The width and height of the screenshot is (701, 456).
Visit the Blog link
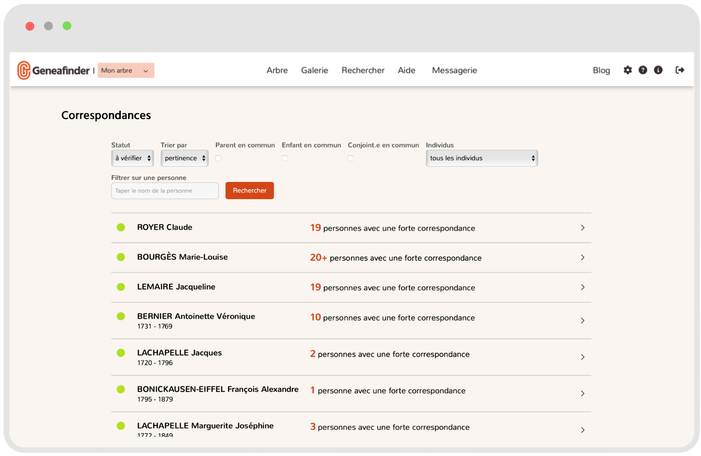coord(601,70)
